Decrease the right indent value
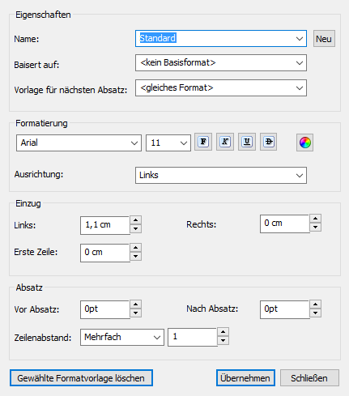 [x=316, y=228]
